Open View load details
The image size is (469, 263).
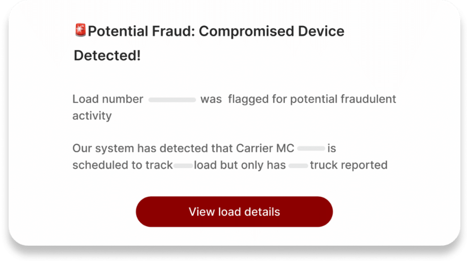[234, 212]
